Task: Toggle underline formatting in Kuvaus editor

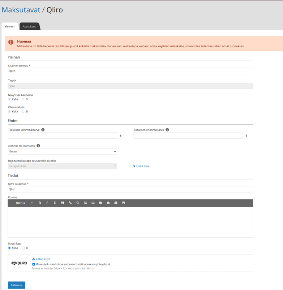Action: click(x=55, y=203)
